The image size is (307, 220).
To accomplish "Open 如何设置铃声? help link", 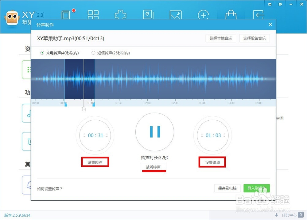I will (49, 189).
